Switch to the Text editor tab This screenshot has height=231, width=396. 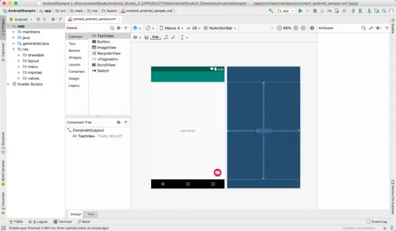tap(91, 214)
